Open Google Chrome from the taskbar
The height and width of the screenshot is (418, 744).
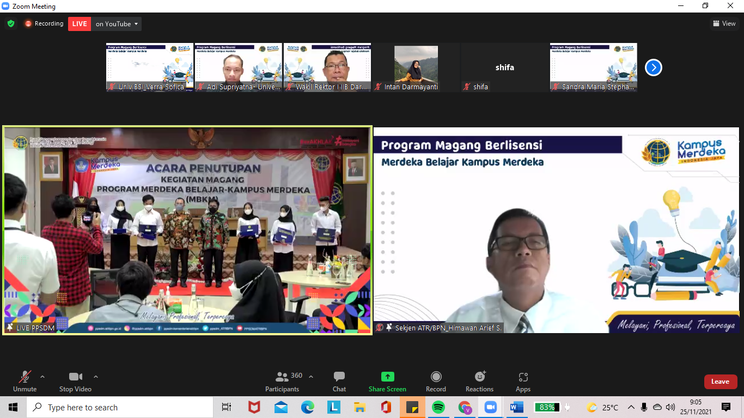465,407
